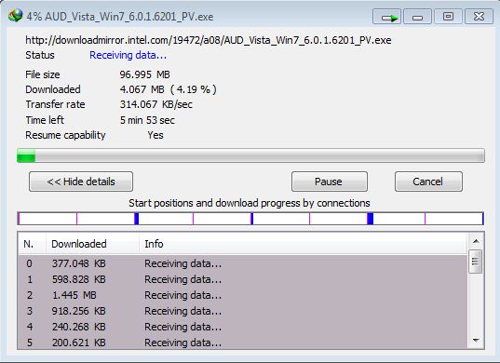Click transfer rate value 314.067 KB/sec

pos(156,104)
